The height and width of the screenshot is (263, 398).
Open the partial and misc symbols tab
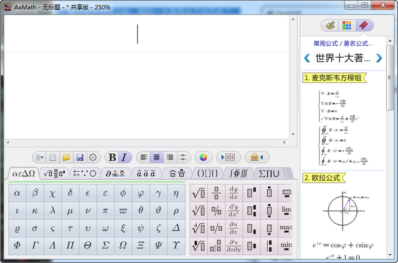point(115,173)
